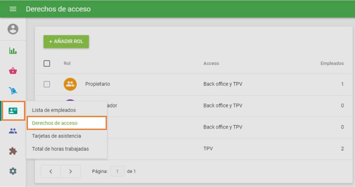Image resolution: width=355 pixels, height=187 pixels.
Task: Click the user account profile icon
Action: (x=13, y=29)
